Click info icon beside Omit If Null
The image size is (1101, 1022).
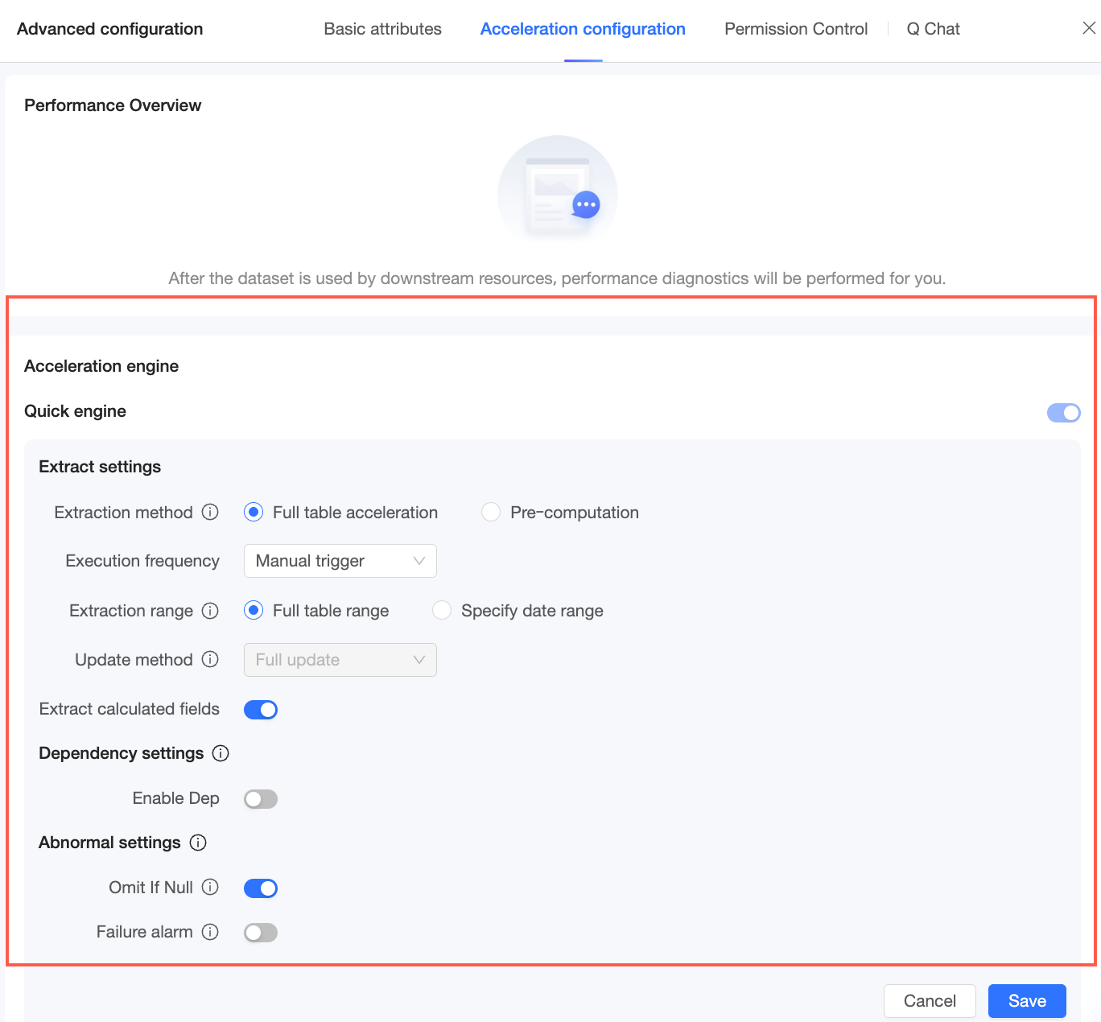(x=210, y=888)
